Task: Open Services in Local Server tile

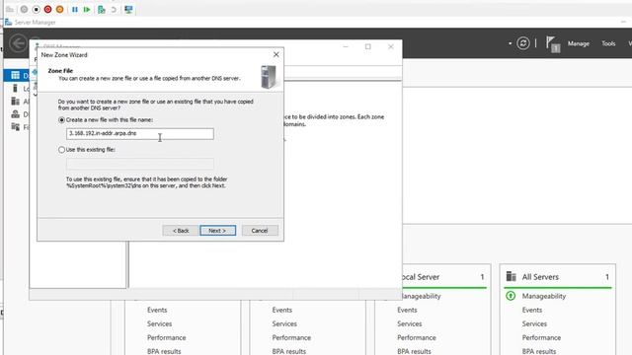Action: coord(410,323)
